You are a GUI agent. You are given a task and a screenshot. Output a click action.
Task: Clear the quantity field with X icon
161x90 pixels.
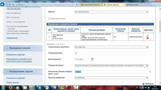(x=150, y=72)
